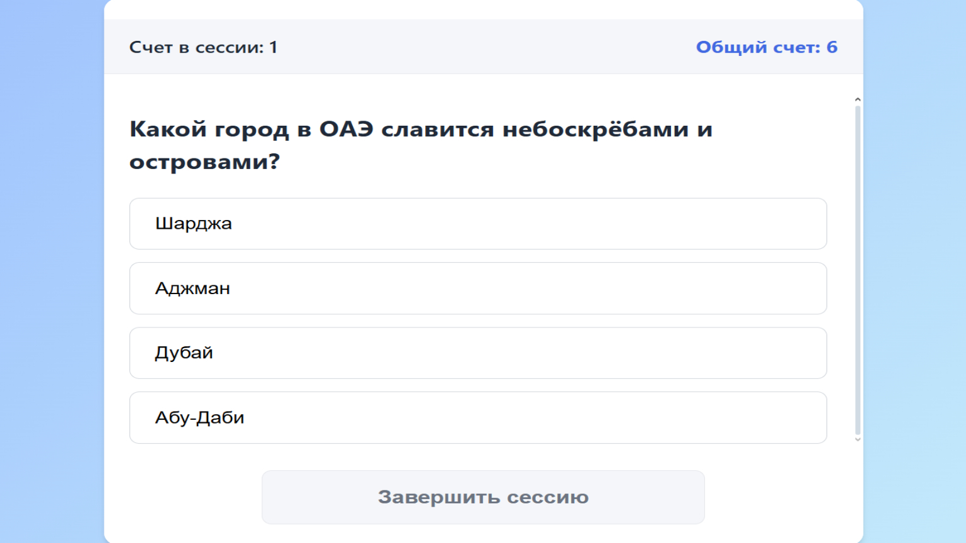End the session using the bottom button
This screenshot has height=543, width=966.
[x=483, y=496]
